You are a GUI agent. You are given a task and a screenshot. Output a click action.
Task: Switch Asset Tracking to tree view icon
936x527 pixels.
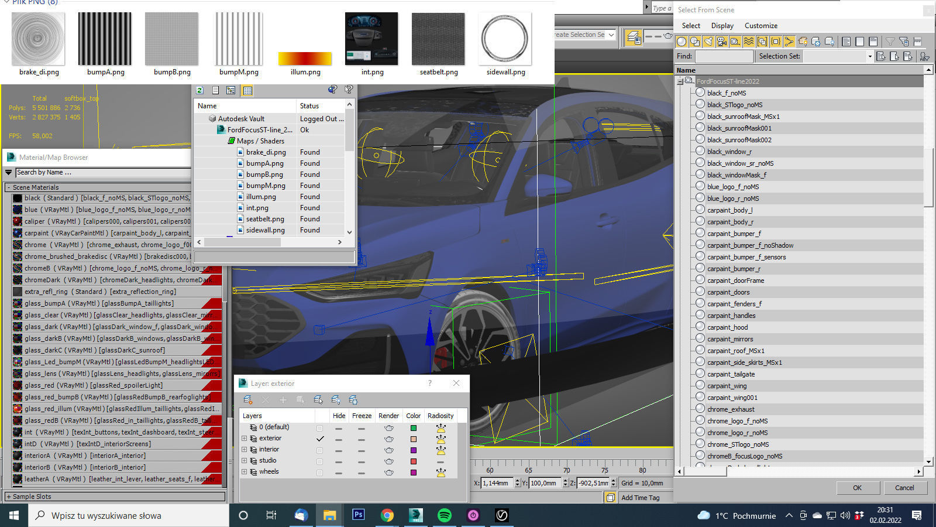pos(231,90)
